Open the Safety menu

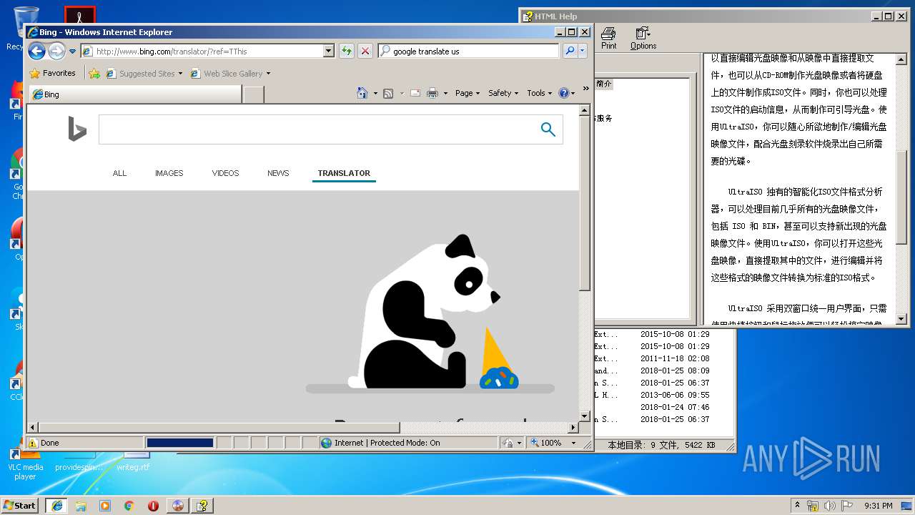coord(503,93)
